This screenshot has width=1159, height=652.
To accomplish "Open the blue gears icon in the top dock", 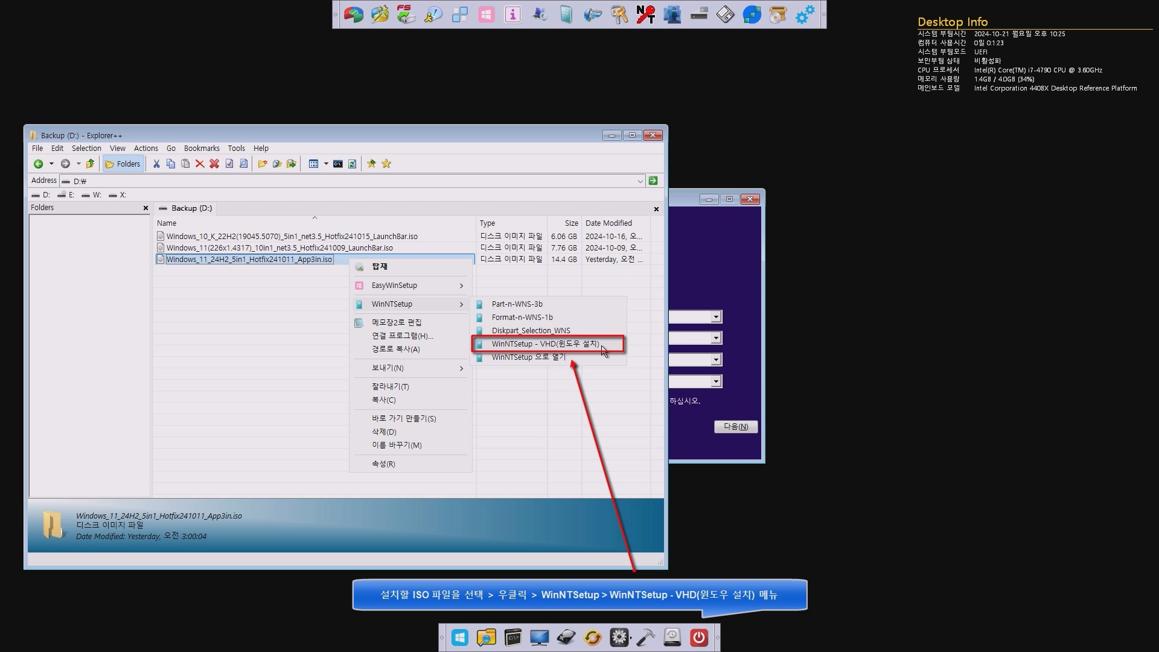I will click(805, 14).
